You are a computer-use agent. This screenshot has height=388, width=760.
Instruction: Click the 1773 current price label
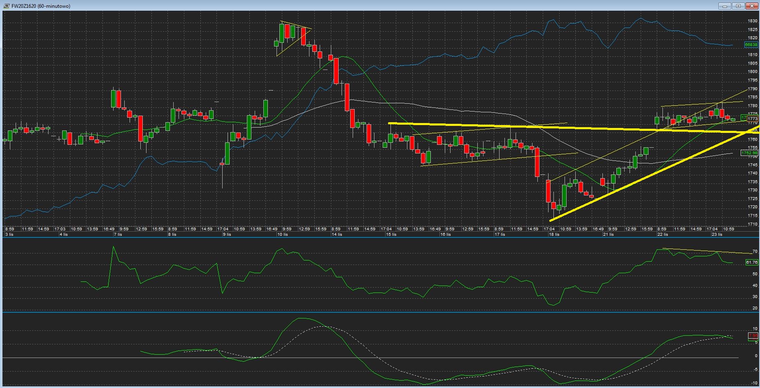coord(753,118)
